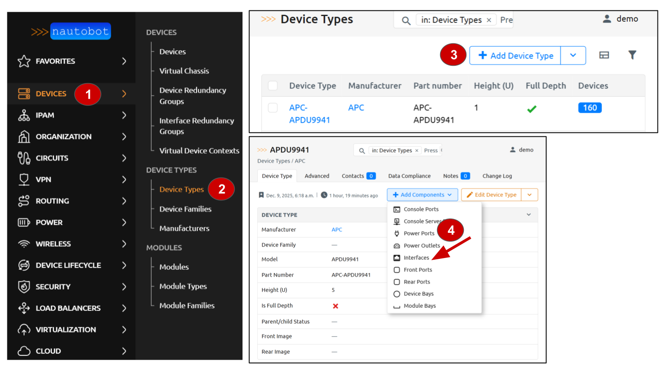The image size is (664, 374).
Task: Select the Devices icon in the sidebar
Action: pyautogui.click(x=24, y=93)
